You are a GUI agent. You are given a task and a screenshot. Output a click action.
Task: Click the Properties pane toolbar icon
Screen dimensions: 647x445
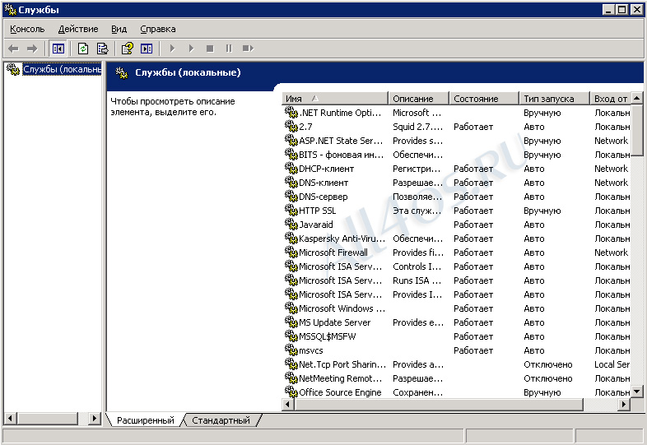(147, 49)
